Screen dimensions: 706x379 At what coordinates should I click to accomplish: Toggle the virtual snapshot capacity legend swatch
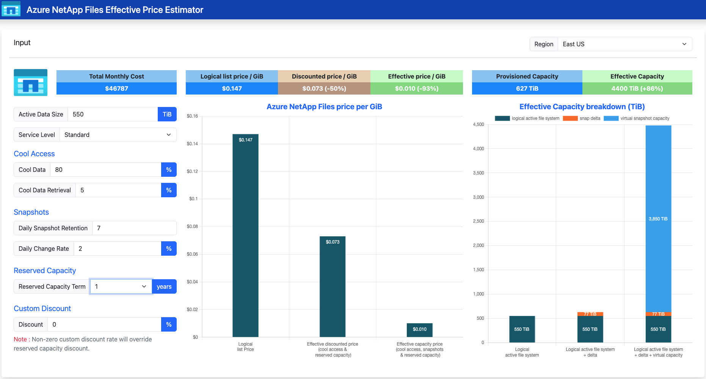tap(611, 118)
